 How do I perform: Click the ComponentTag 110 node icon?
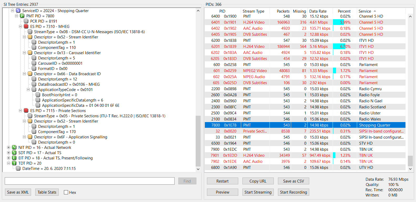[x=34, y=47]
